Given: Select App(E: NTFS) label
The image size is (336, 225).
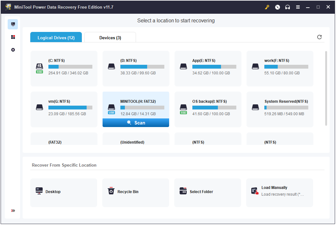Looking at the screenshot, I should click(x=204, y=61).
